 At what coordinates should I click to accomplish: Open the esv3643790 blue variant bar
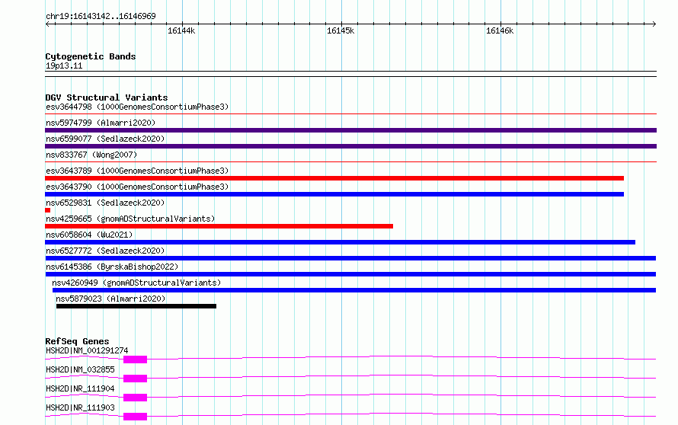coord(334,194)
